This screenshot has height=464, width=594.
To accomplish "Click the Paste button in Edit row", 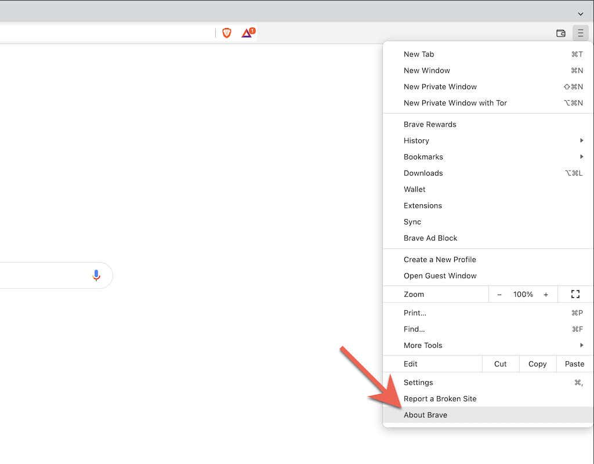I will click(x=574, y=364).
